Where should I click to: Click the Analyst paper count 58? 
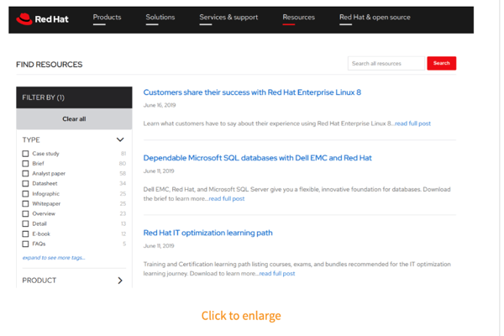[123, 174]
